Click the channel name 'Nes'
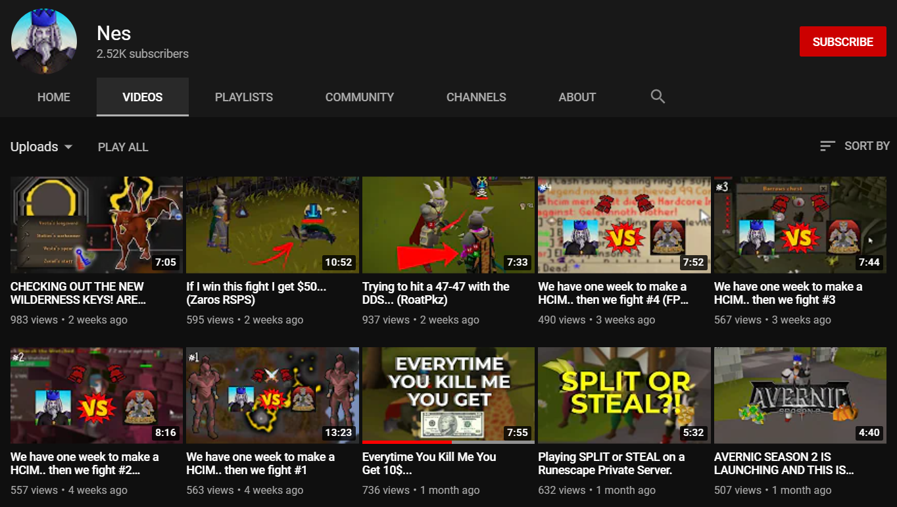This screenshot has height=507, width=897. [x=114, y=33]
